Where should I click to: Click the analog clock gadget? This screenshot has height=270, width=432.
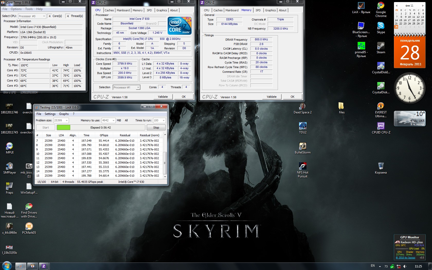409,88
